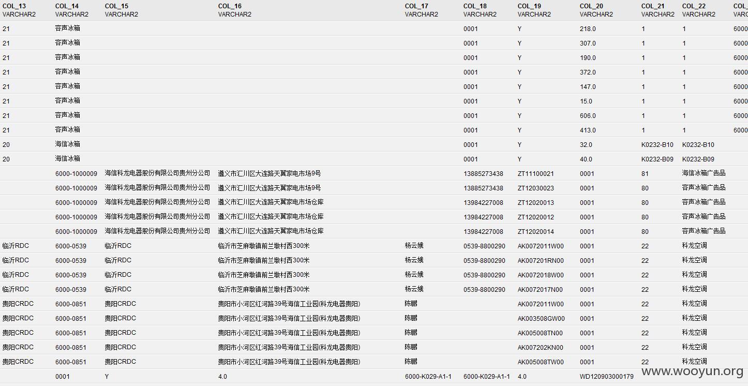
Task: Select the AK0072018W00 cell
Action: coord(541,275)
